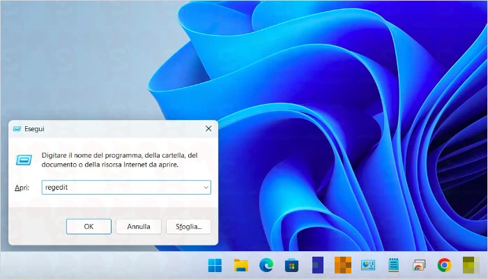Close the Esegui dialog
488x279 pixels.
tap(208, 129)
